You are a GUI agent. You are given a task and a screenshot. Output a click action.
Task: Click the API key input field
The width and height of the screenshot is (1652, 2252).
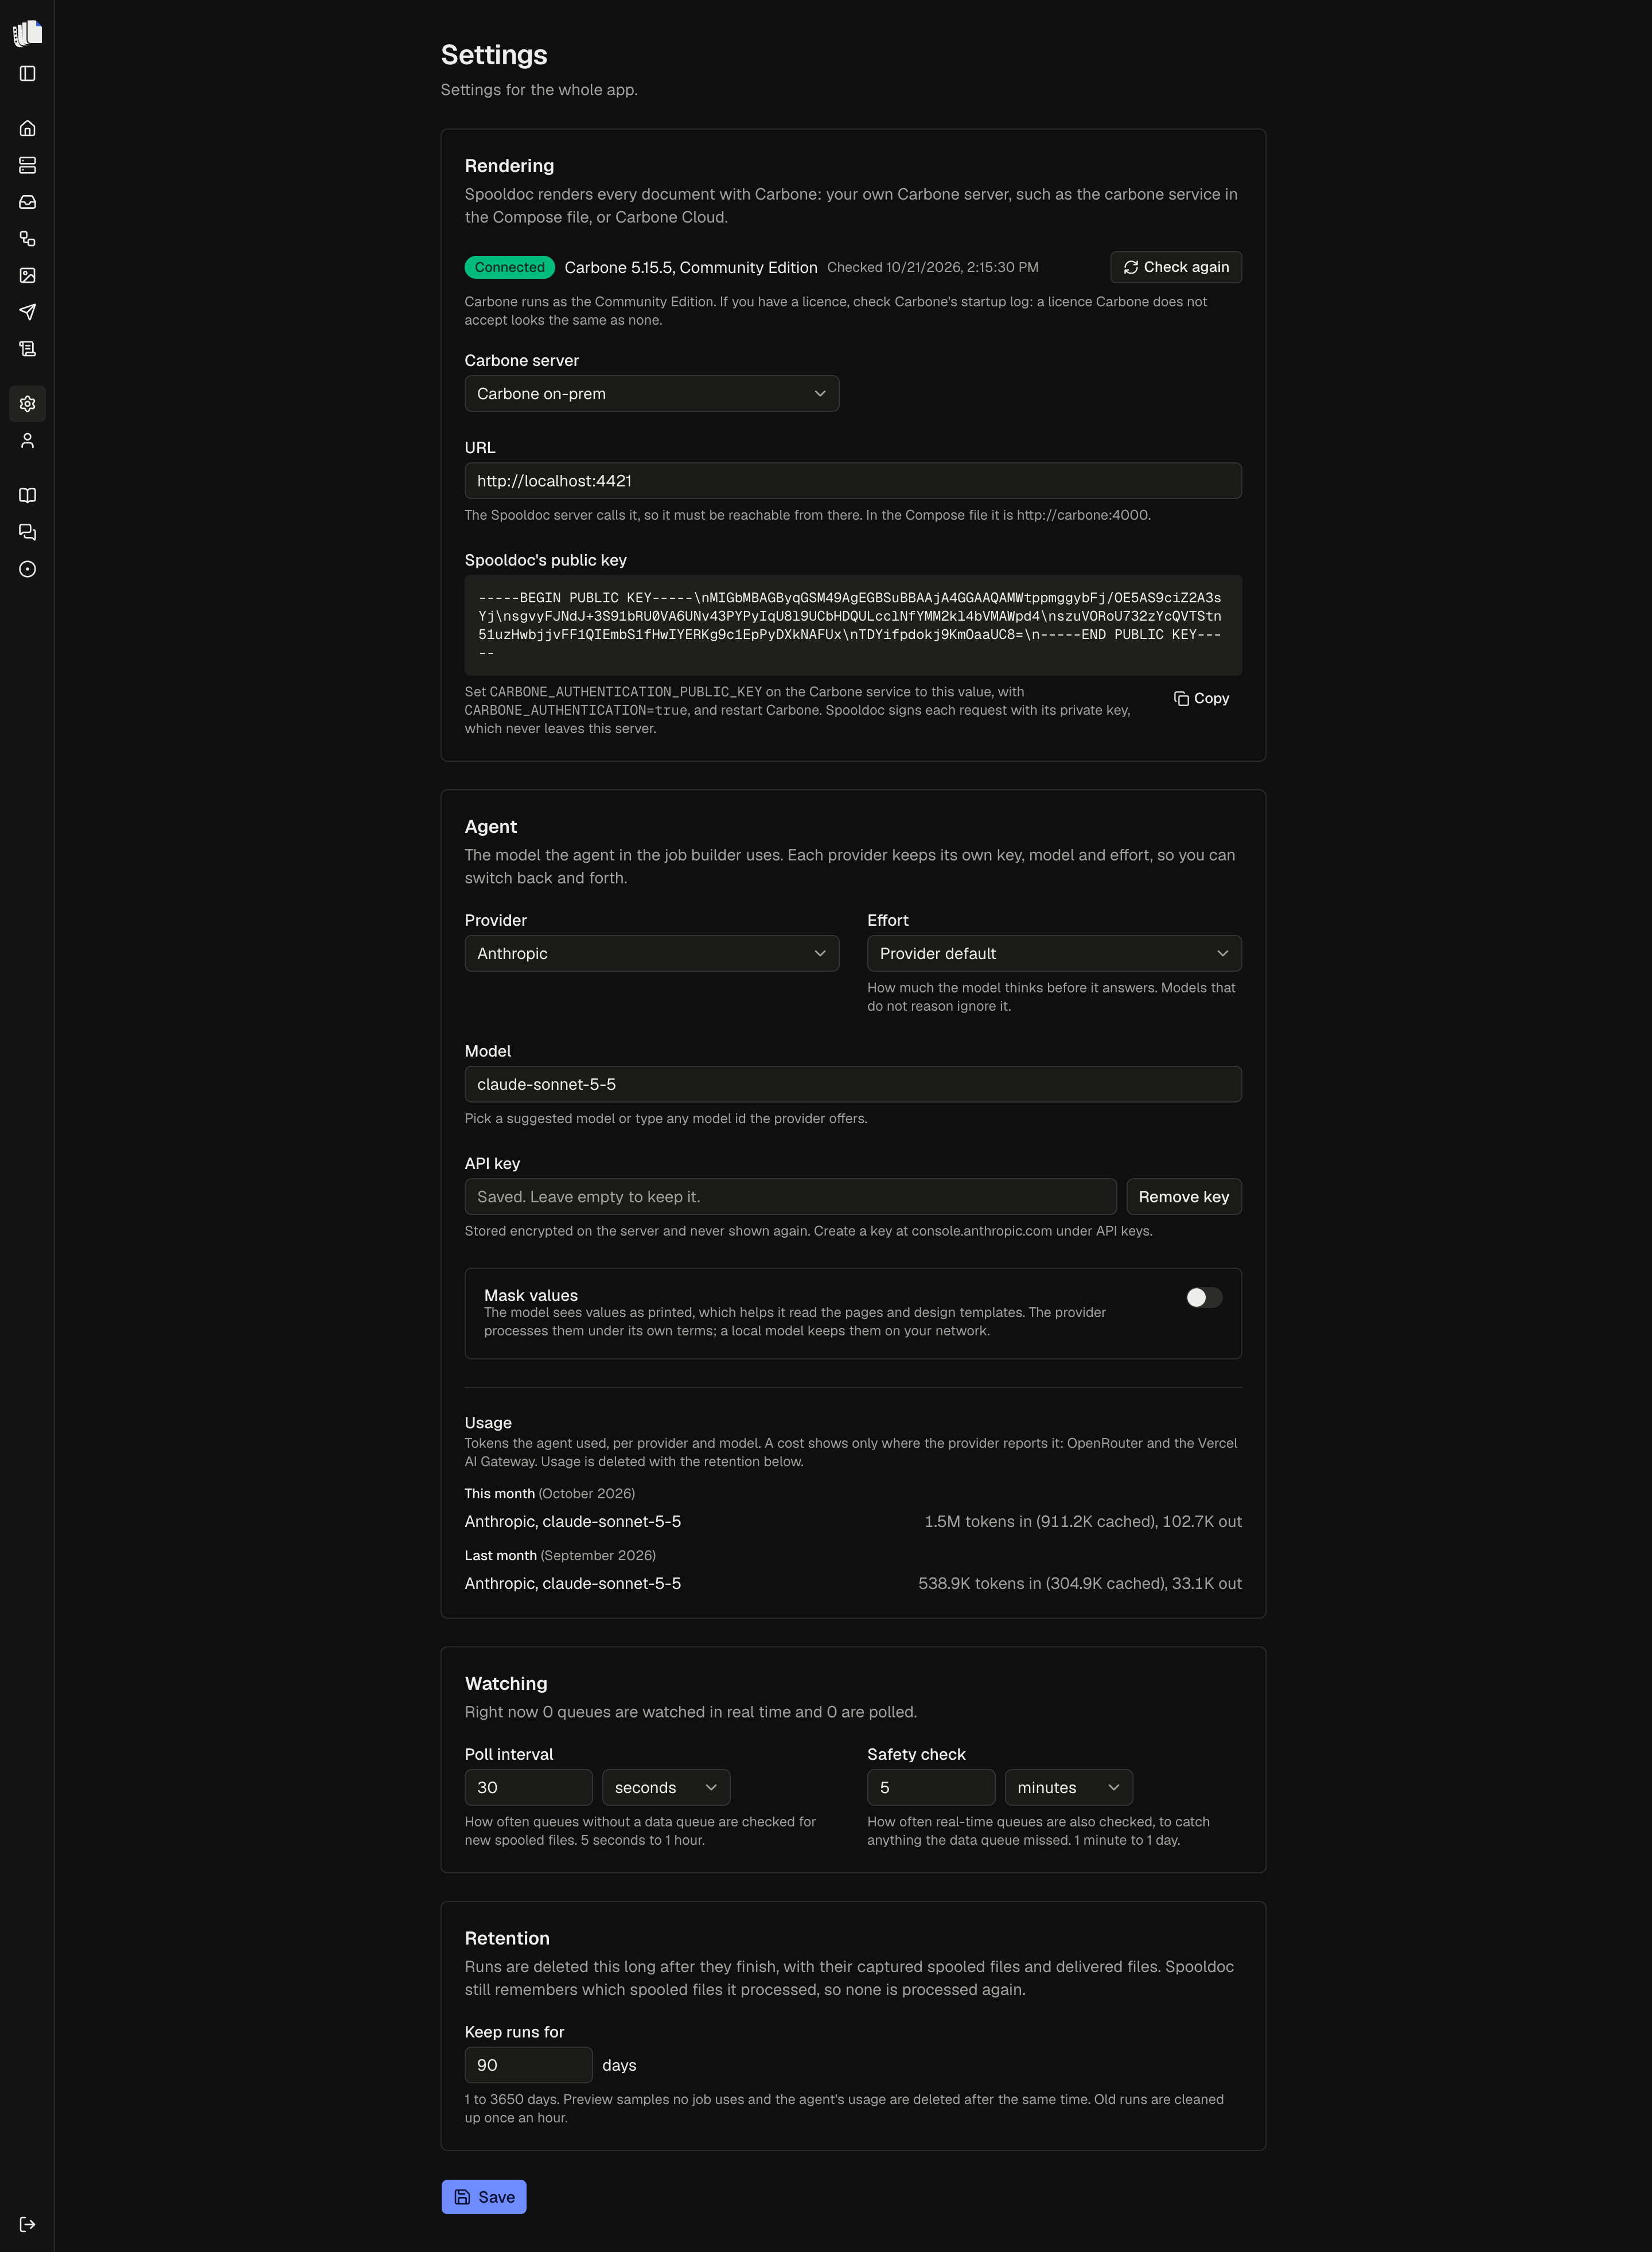pyautogui.click(x=790, y=1197)
